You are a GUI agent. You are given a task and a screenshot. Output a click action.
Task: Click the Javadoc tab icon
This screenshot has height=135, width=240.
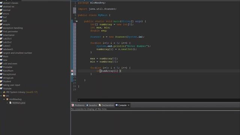pyautogui.click(x=87, y=105)
